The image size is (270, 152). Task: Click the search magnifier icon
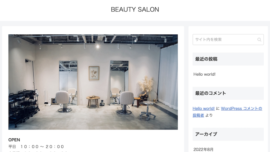click(259, 40)
